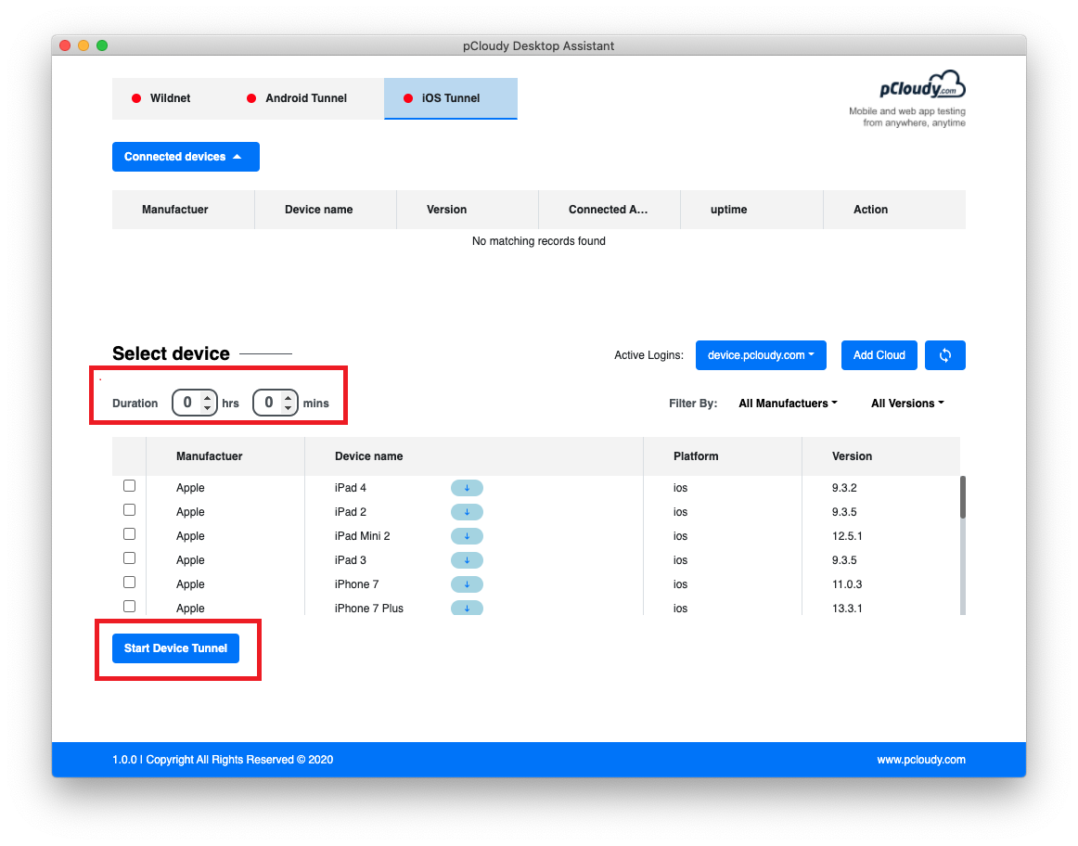Check the iPad 3 row checkbox
This screenshot has width=1078, height=846.
[129, 558]
